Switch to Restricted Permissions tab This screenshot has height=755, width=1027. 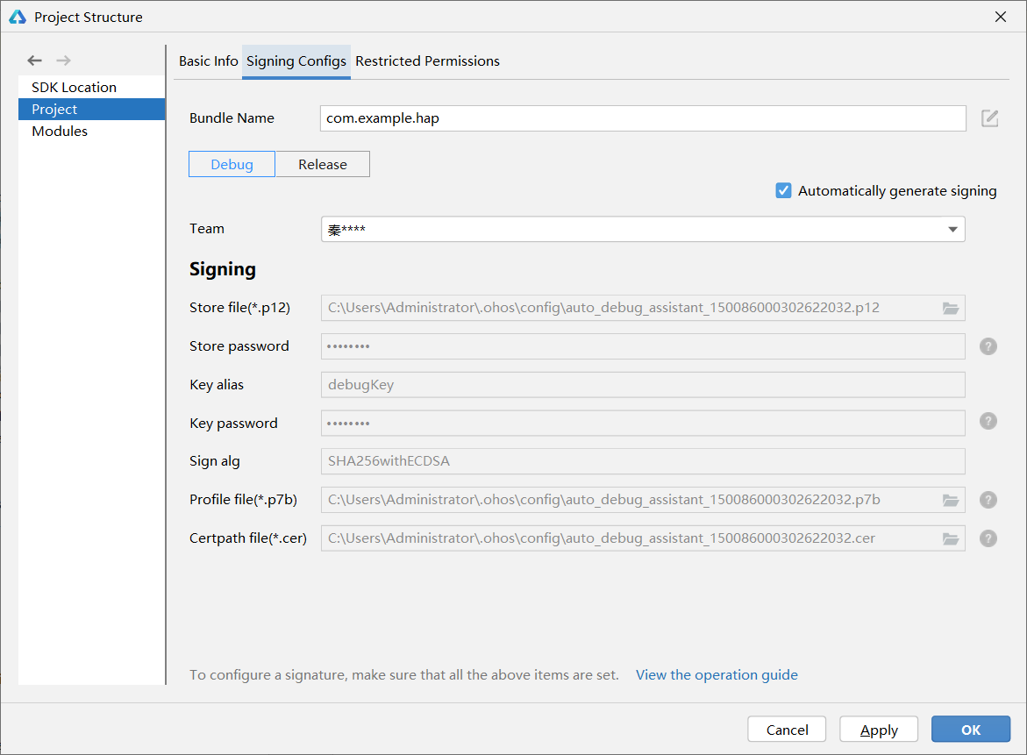point(427,61)
